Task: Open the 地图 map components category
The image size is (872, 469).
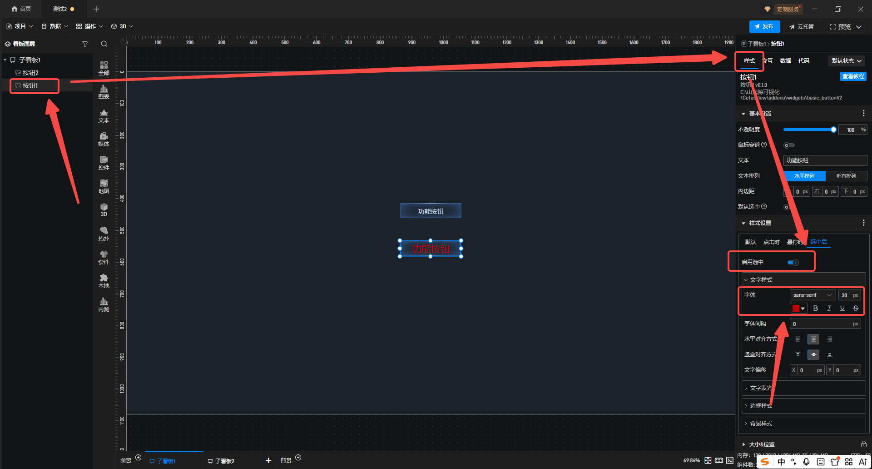Action: [104, 186]
